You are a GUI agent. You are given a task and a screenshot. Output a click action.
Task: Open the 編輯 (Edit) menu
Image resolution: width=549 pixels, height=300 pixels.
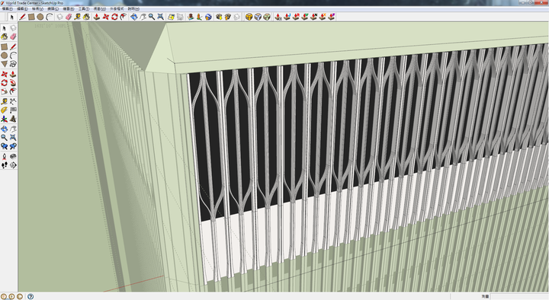coord(22,8)
